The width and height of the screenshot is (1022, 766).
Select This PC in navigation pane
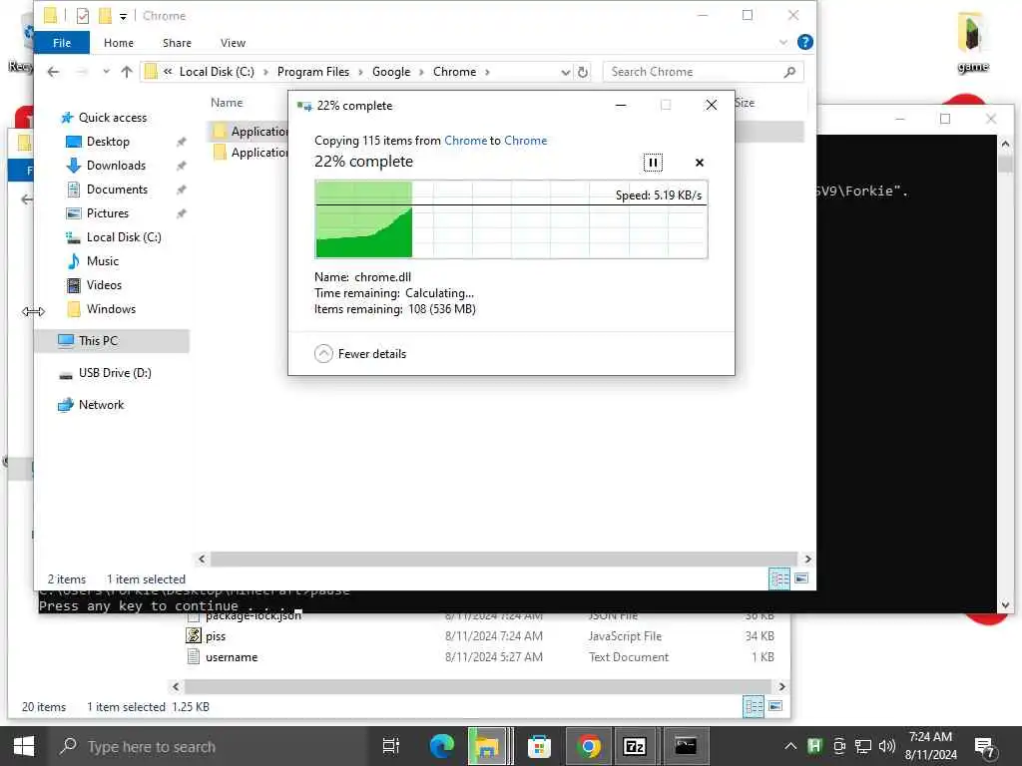point(98,341)
